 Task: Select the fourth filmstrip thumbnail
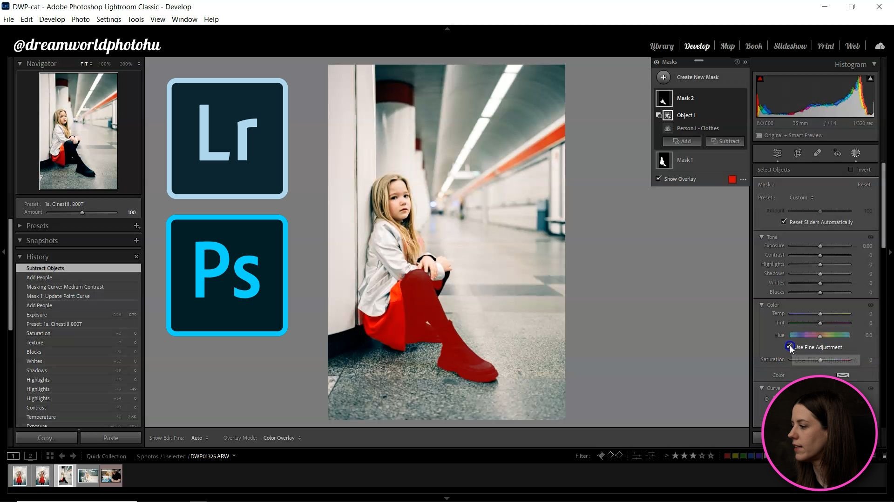(x=88, y=476)
